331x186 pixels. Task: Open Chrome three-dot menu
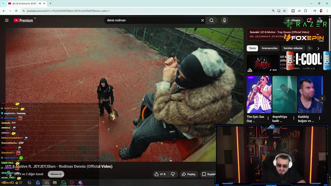[x=327, y=11]
